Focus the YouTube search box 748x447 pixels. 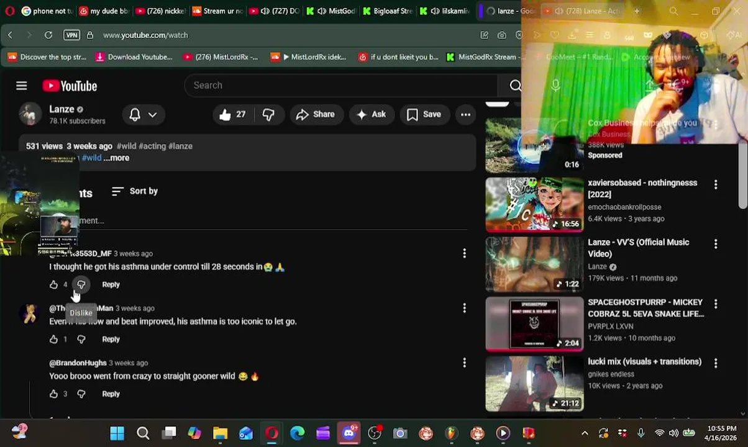[x=340, y=85]
